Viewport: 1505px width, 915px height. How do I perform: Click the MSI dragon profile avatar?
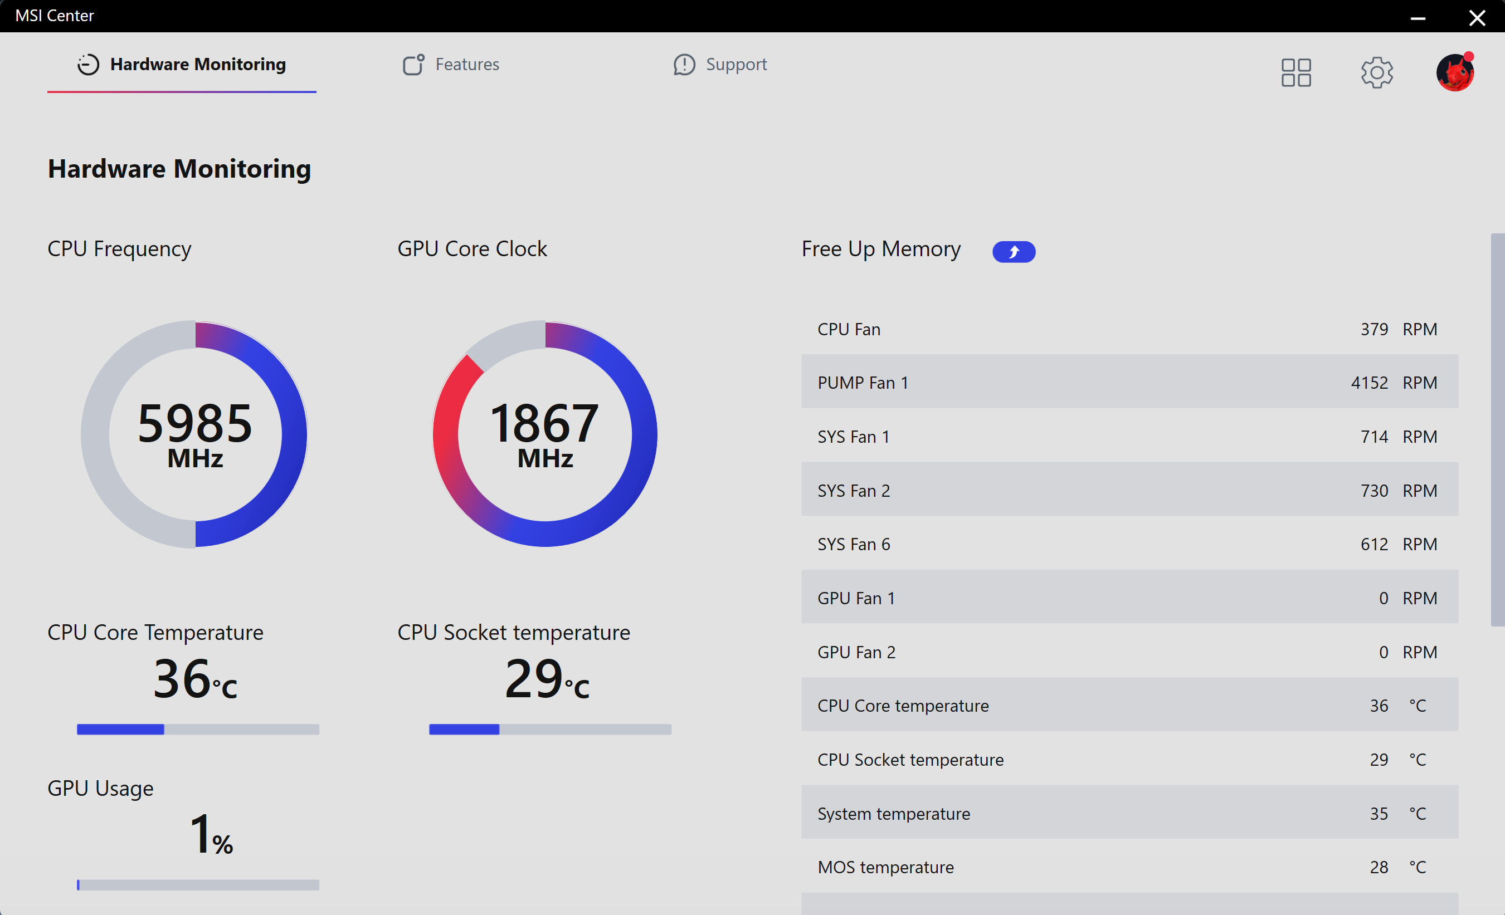(1454, 72)
